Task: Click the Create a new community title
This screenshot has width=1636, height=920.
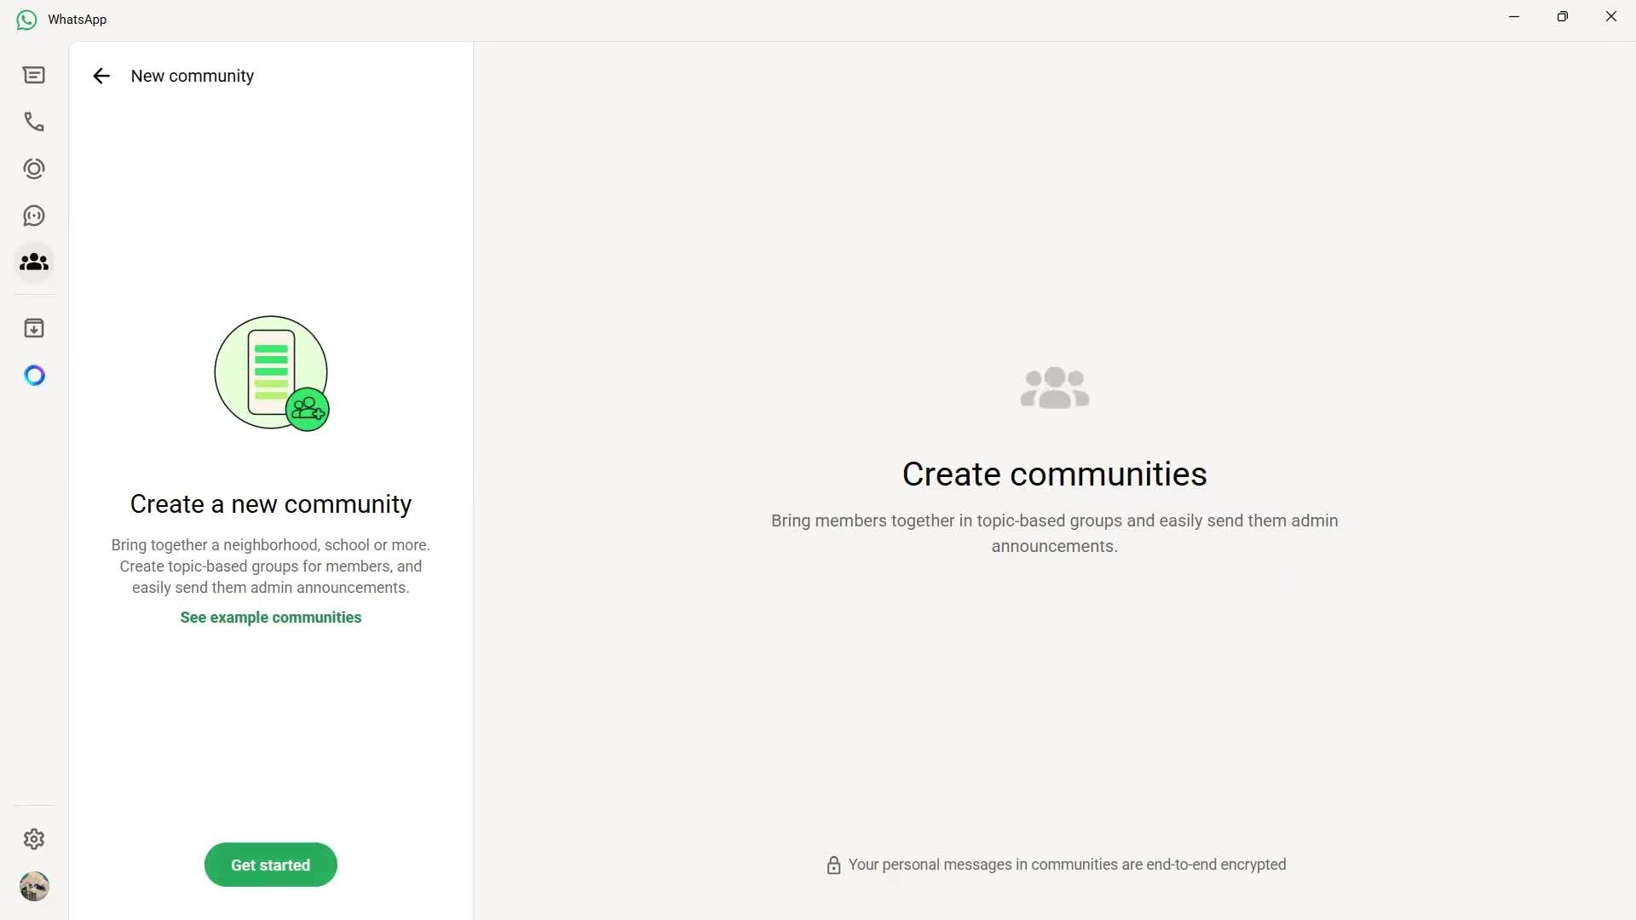Action: [270, 503]
